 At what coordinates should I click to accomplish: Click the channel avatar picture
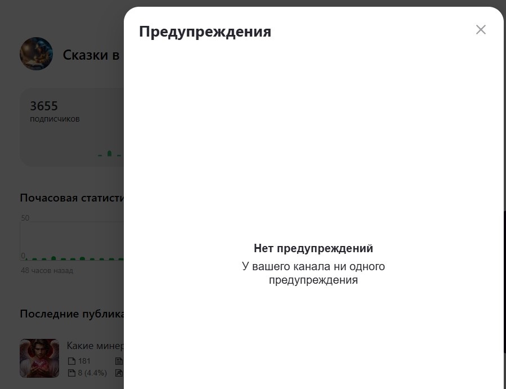36,53
